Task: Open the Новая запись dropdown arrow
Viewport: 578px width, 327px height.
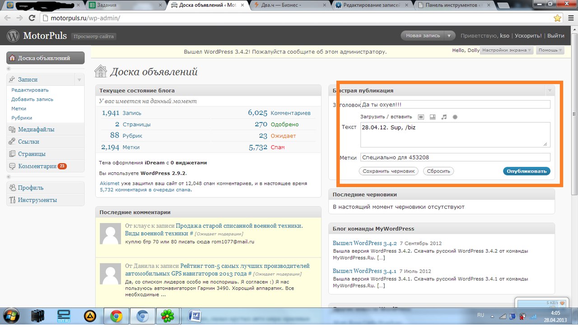Action: (448, 36)
